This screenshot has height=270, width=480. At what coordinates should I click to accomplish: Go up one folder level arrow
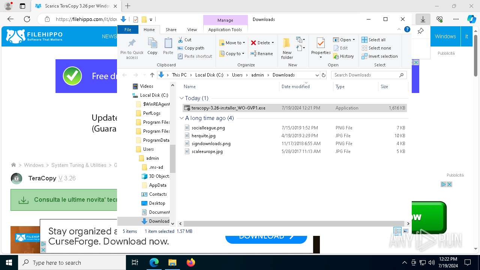coord(152,75)
